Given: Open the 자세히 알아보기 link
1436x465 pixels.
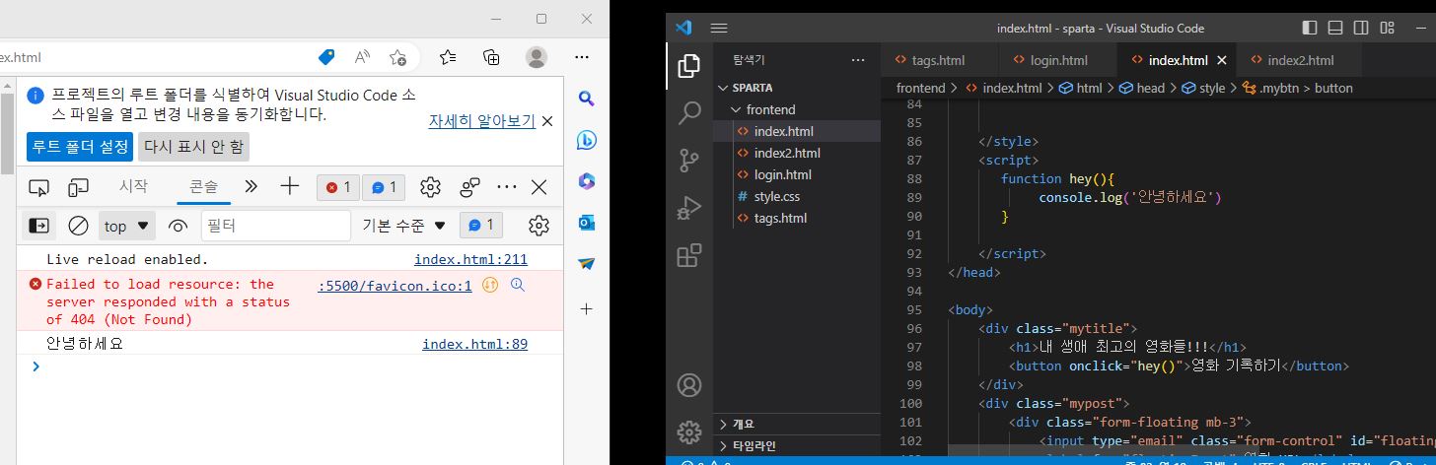Looking at the screenshot, I should coord(481,121).
